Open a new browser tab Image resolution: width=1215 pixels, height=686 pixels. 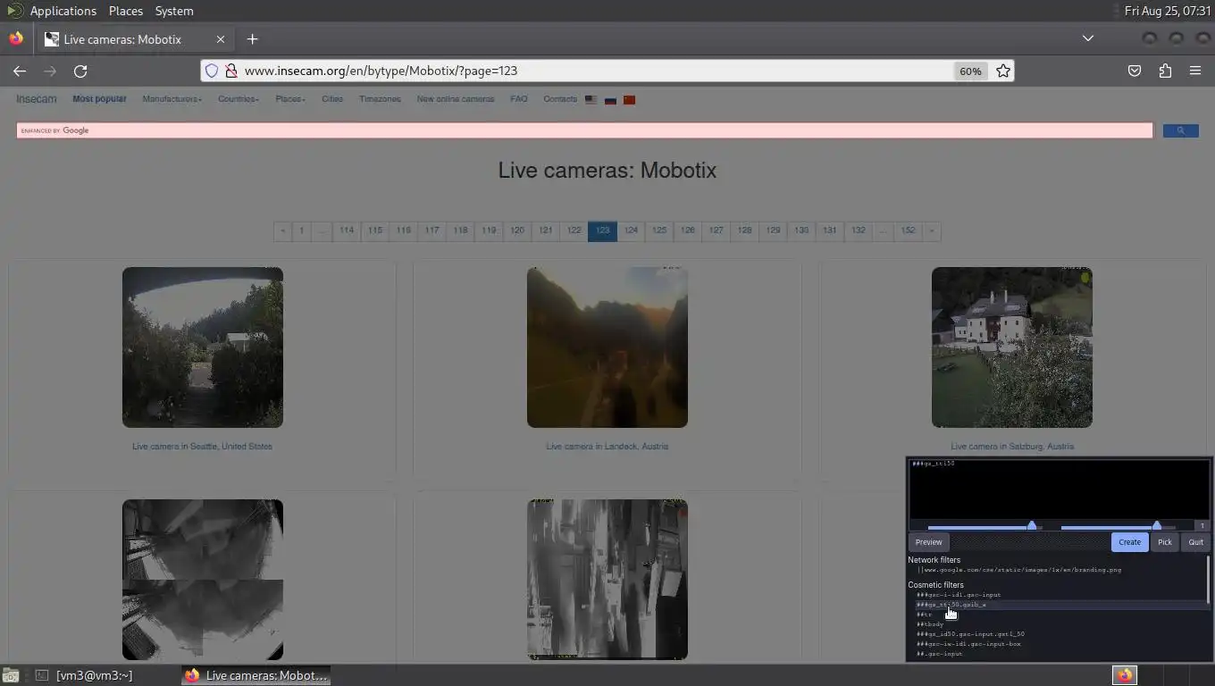click(x=252, y=39)
